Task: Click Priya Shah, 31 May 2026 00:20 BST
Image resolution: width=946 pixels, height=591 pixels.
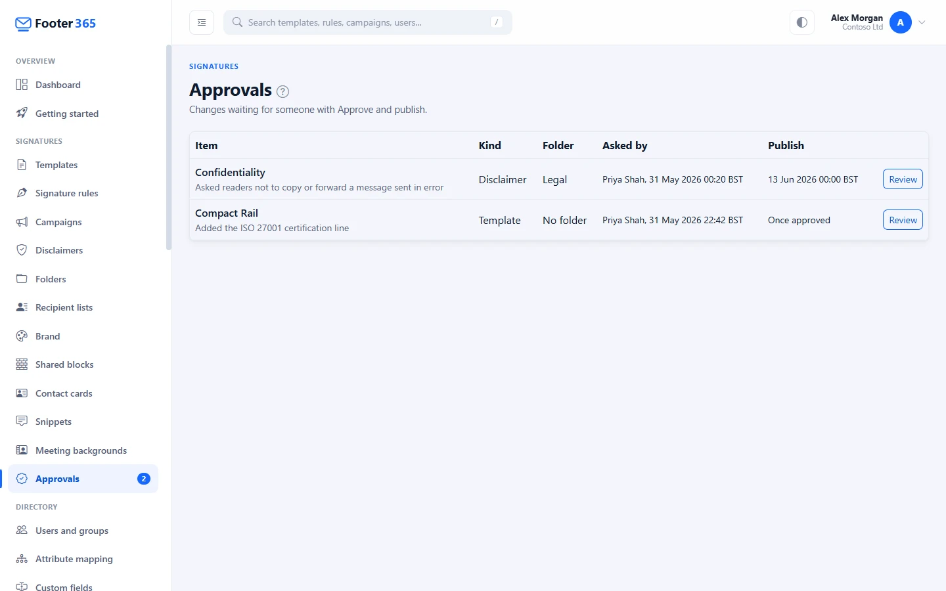Action: [673, 179]
